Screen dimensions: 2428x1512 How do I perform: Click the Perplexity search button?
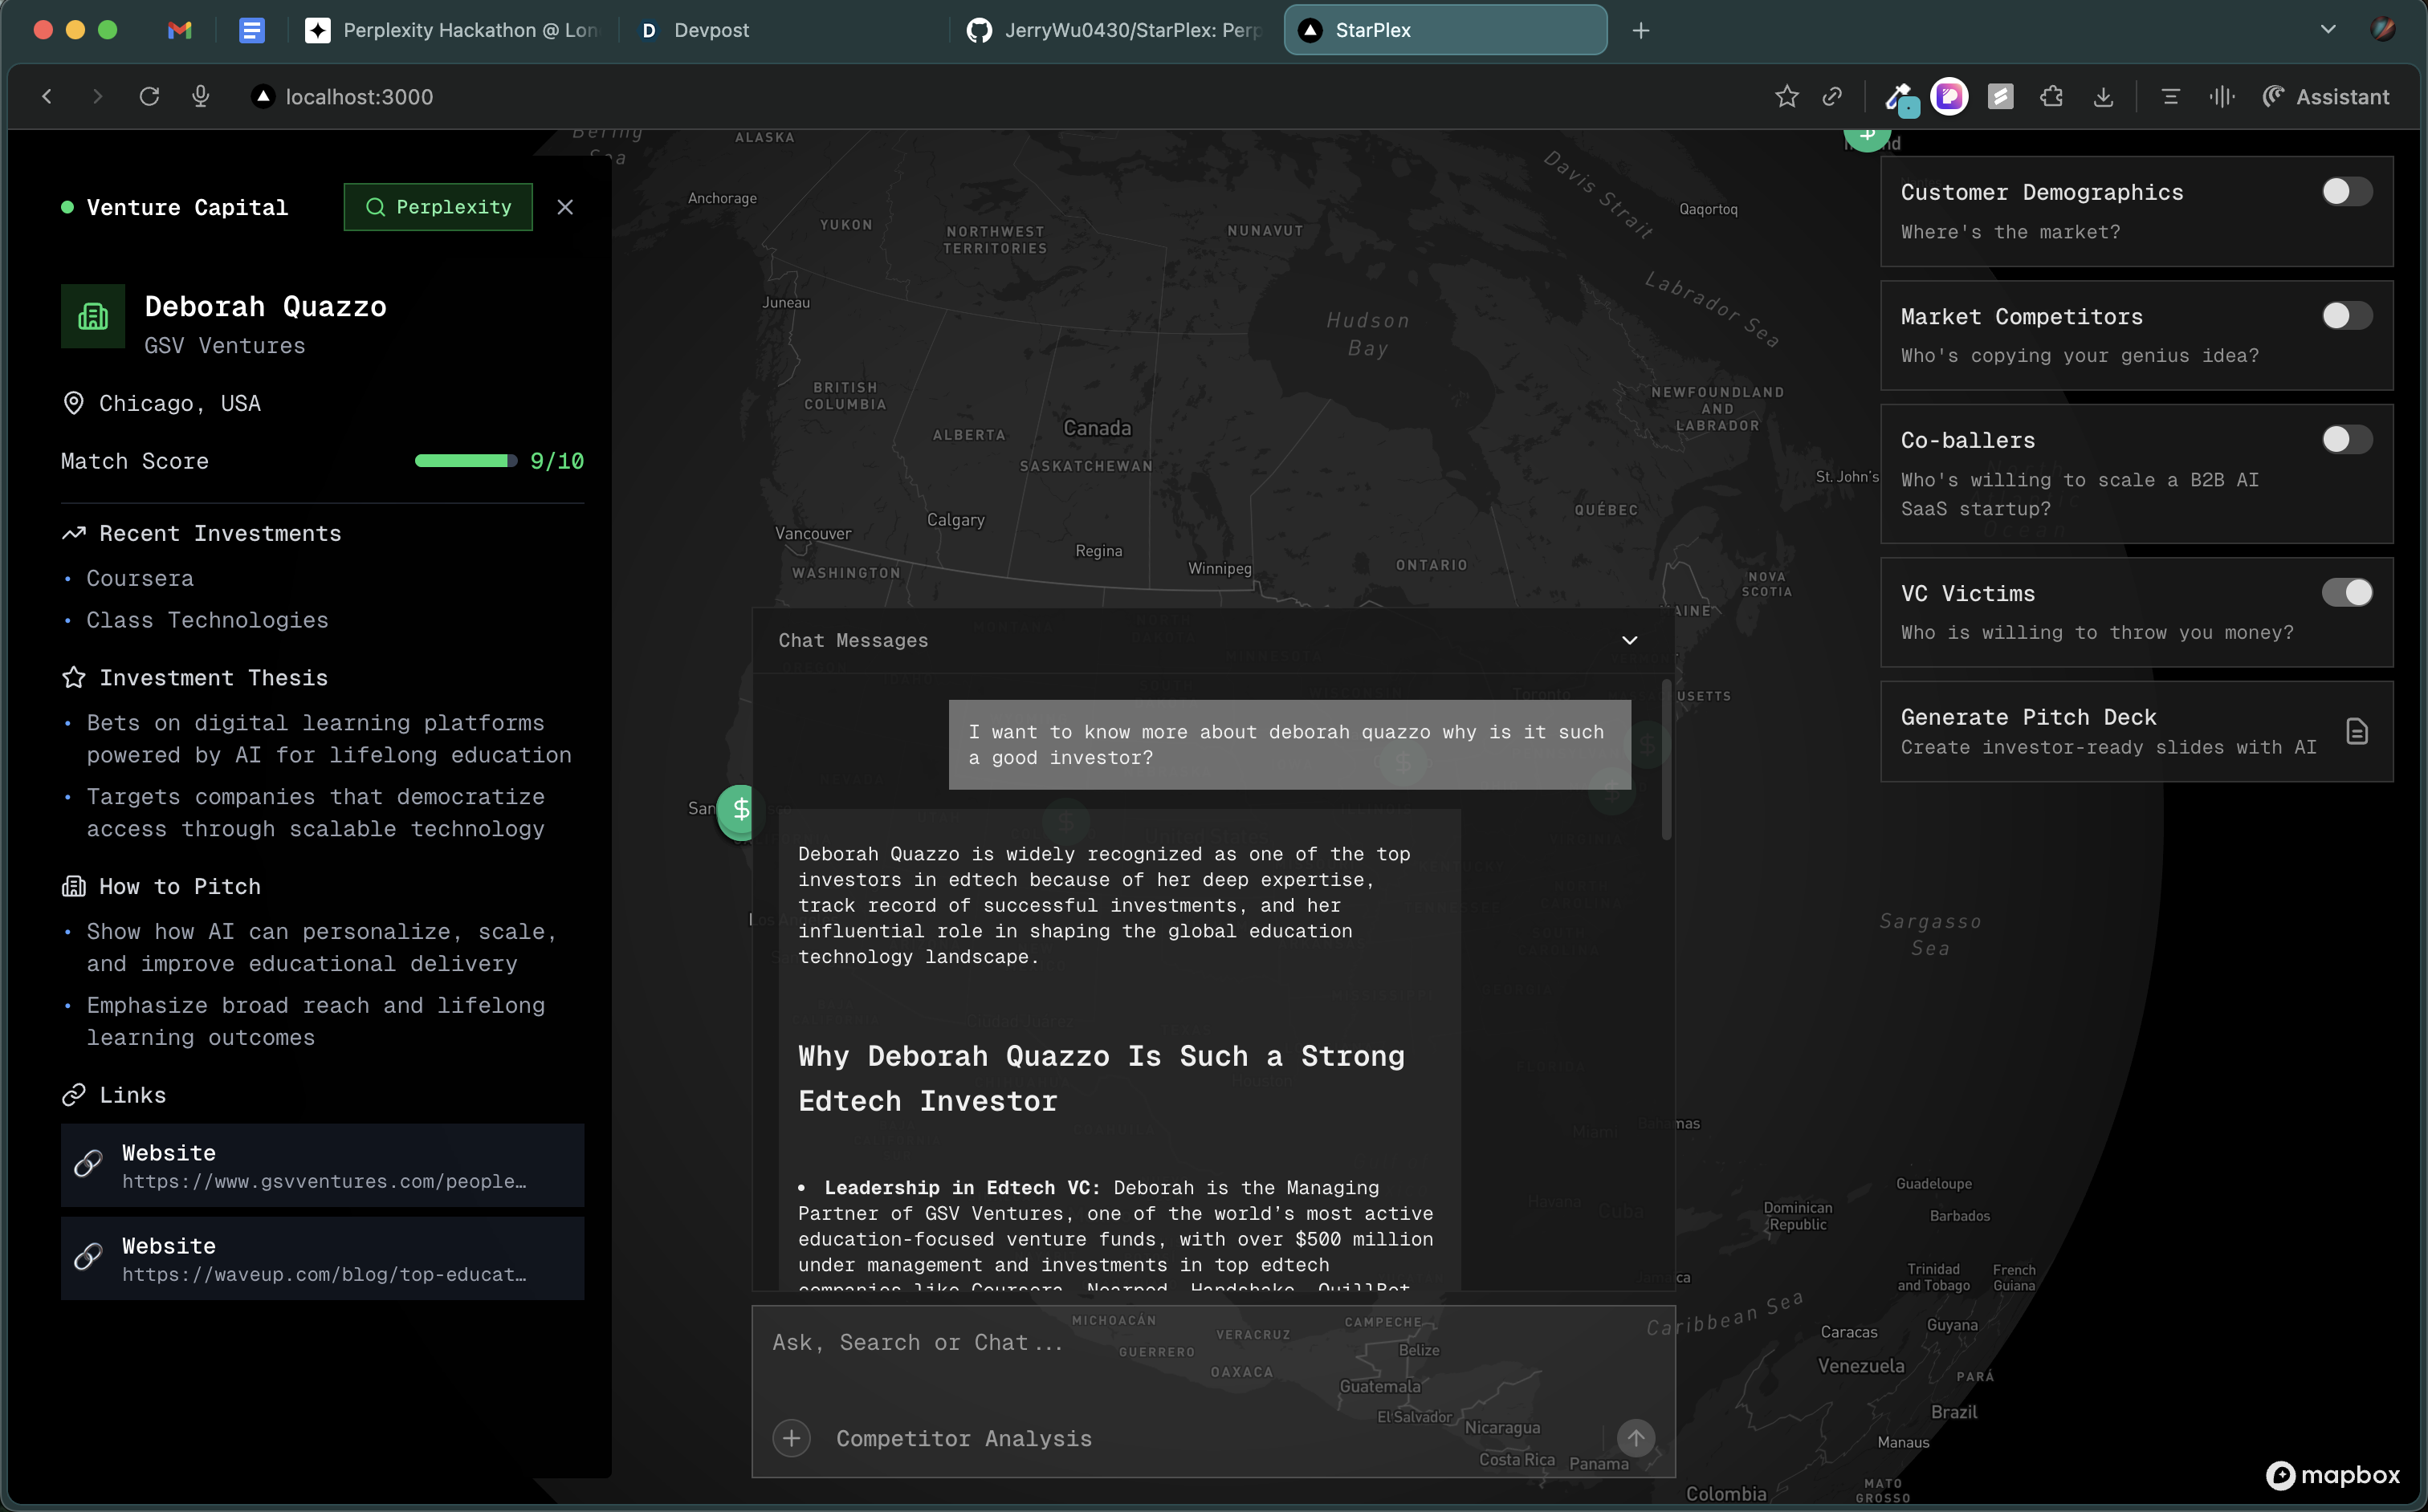coord(438,207)
